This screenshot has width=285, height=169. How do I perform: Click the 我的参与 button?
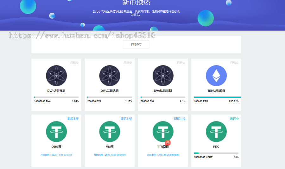pyautogui.click(x=136, y=44)
